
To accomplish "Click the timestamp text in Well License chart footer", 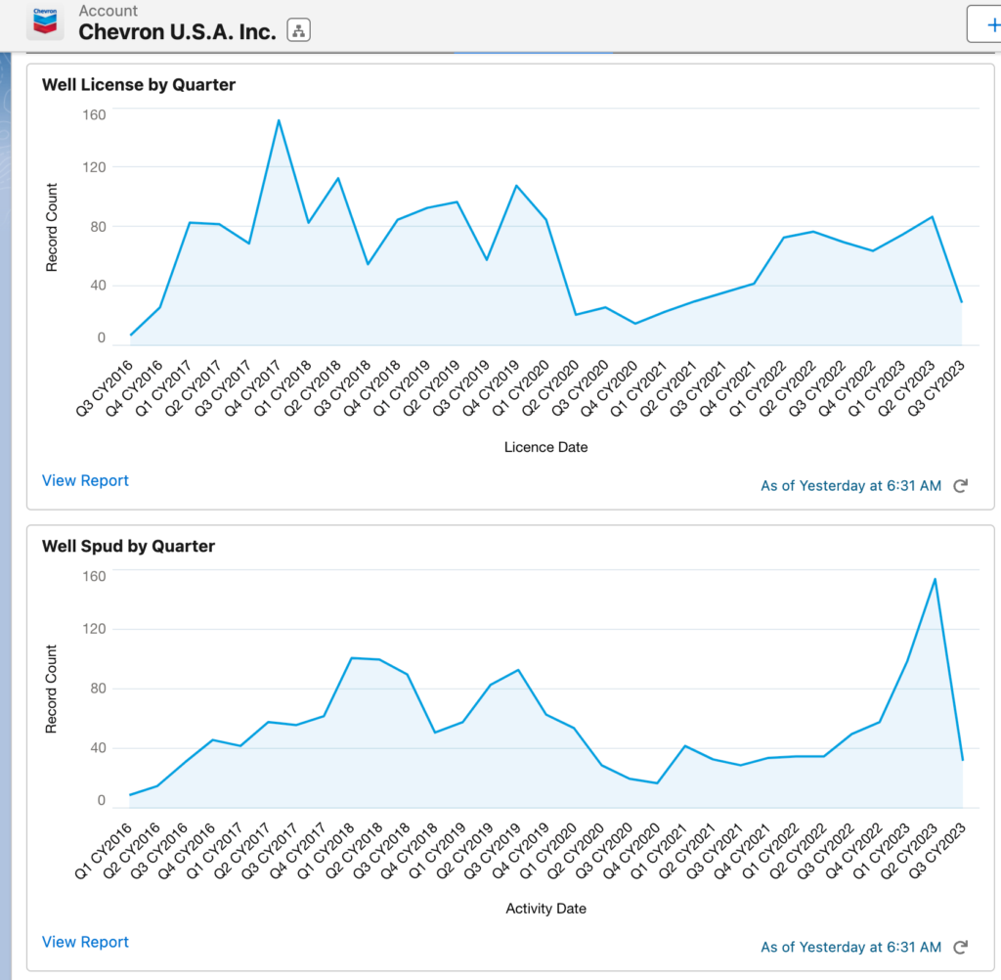I will tap(850, 485).
